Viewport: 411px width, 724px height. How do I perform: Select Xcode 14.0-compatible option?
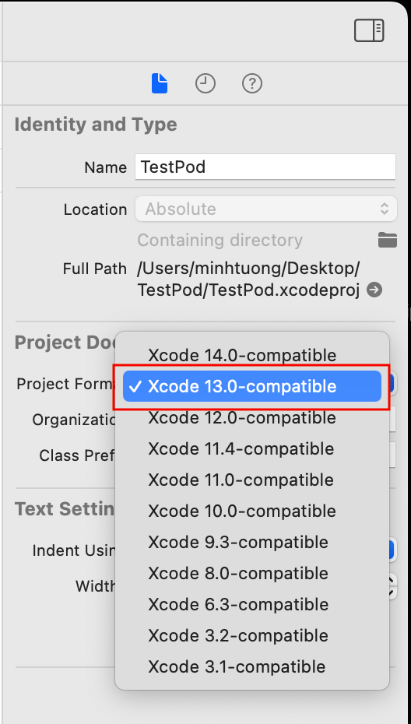click(252, 356)
